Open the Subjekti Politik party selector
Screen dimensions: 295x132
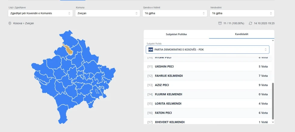pos(208,50)
